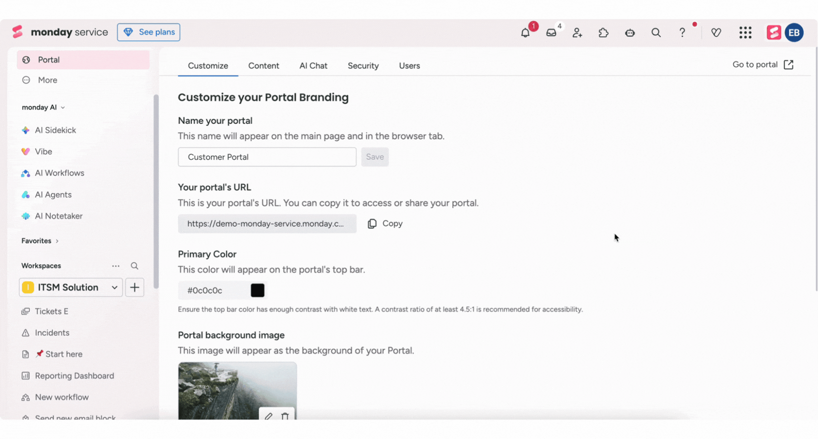Click the portal background image thumbnail

pos(237,391)
